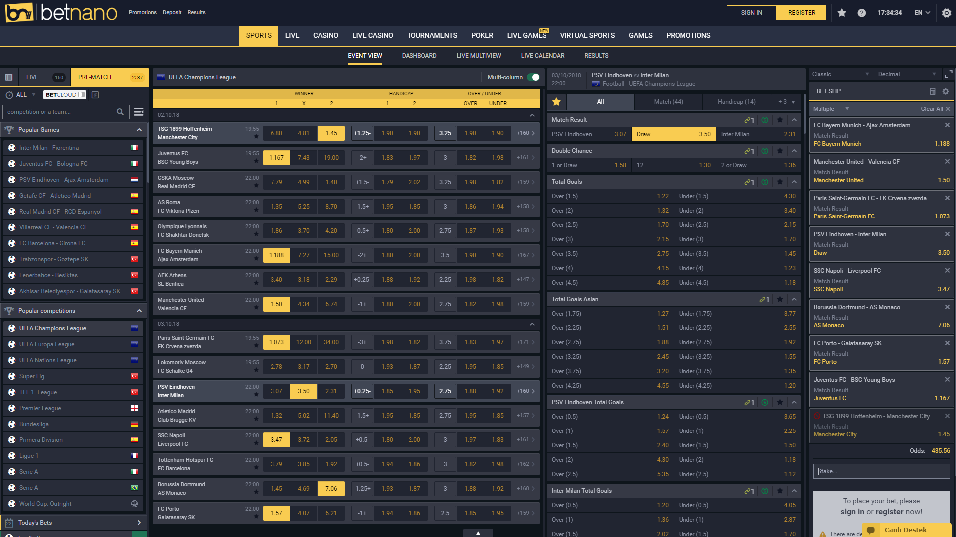Open the help question mark icon
This screenshot has width=956, height=537.
tap(862, 13)
